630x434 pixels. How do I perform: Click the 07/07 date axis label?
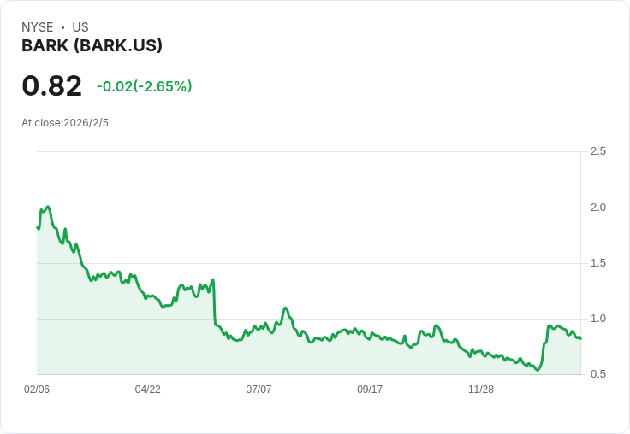(x=259, y=390)
